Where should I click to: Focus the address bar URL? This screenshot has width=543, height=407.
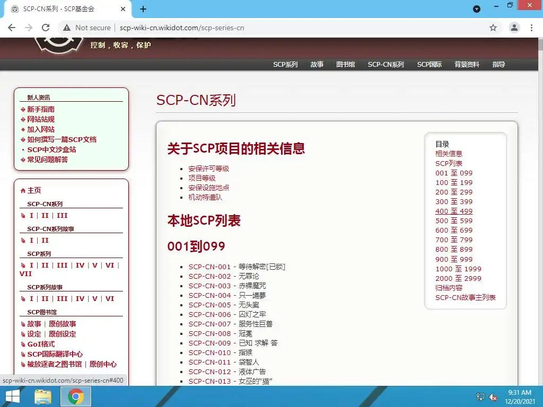click(x=182, y=28)
